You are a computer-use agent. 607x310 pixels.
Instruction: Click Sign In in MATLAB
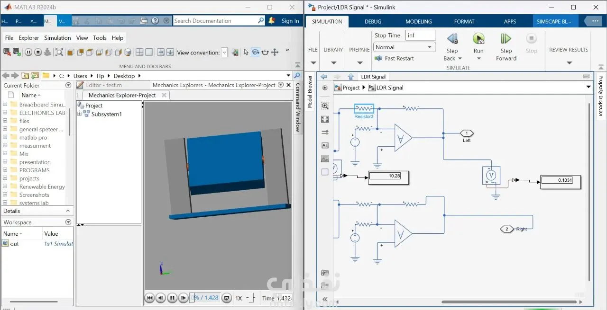290,21
